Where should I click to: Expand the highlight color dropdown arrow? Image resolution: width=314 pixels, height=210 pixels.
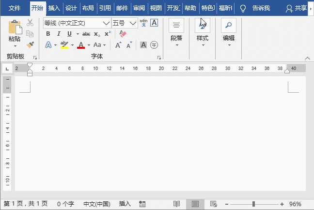tap(72, 45)
